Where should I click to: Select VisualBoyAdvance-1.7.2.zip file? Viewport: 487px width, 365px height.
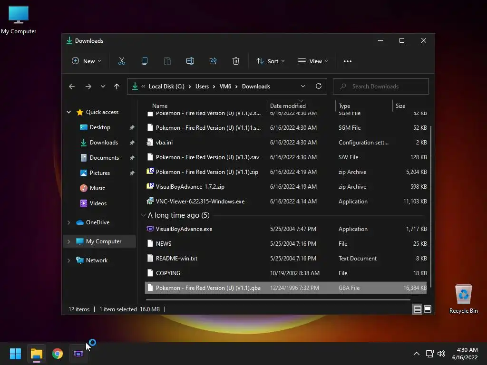point(286,186)
